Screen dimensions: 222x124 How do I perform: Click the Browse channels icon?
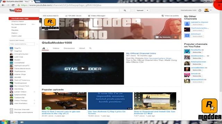[11, 110]
